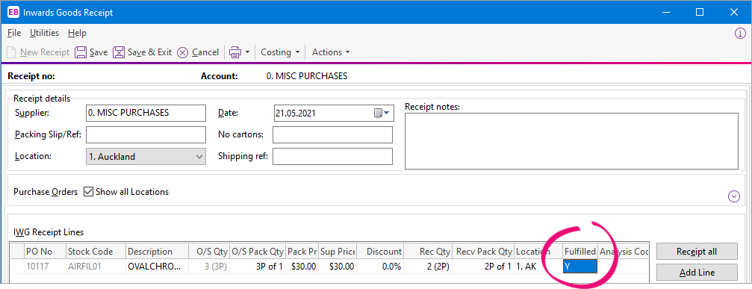This screenshot has width=752, height=289.
Task: Click the Save disk icon
Action: [x=81, y=52]
